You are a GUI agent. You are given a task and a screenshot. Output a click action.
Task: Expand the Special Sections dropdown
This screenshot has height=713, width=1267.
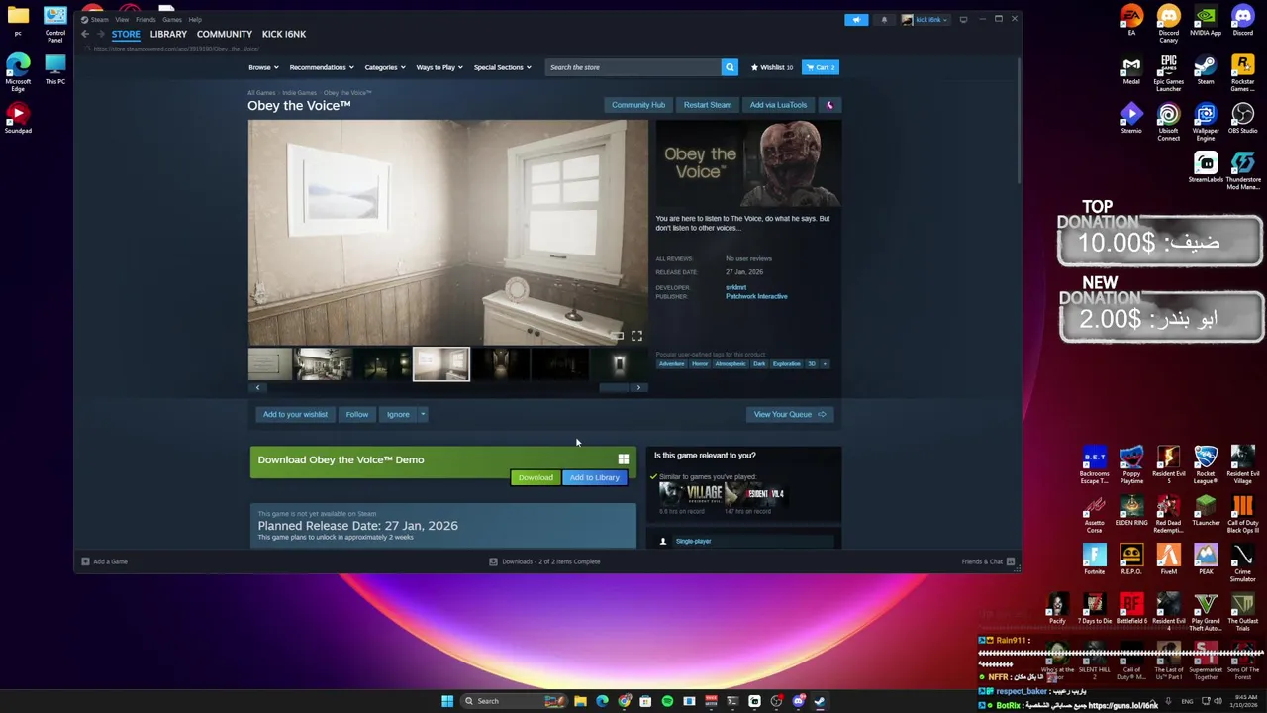click(502, 67)
